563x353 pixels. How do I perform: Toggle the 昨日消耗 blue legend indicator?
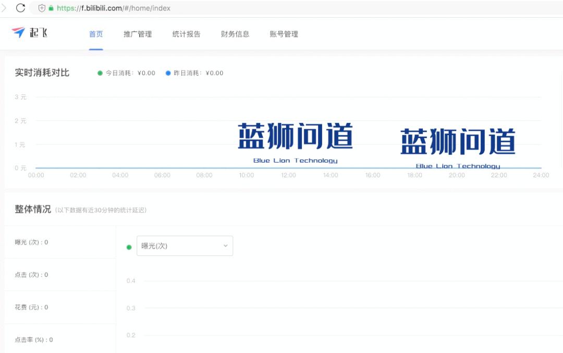pyautogui.click(x=167, y=73)
